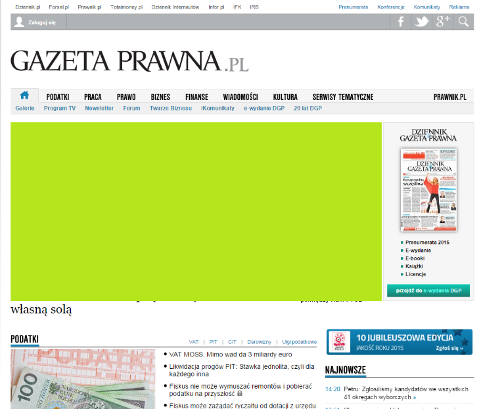Viewport: 481px width, 409px height.
Task: Open the Finanse menu
Action: click(196, 97)
